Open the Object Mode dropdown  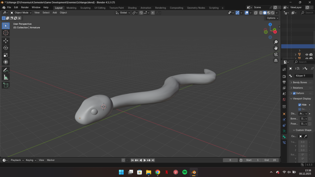pos(21,13)
